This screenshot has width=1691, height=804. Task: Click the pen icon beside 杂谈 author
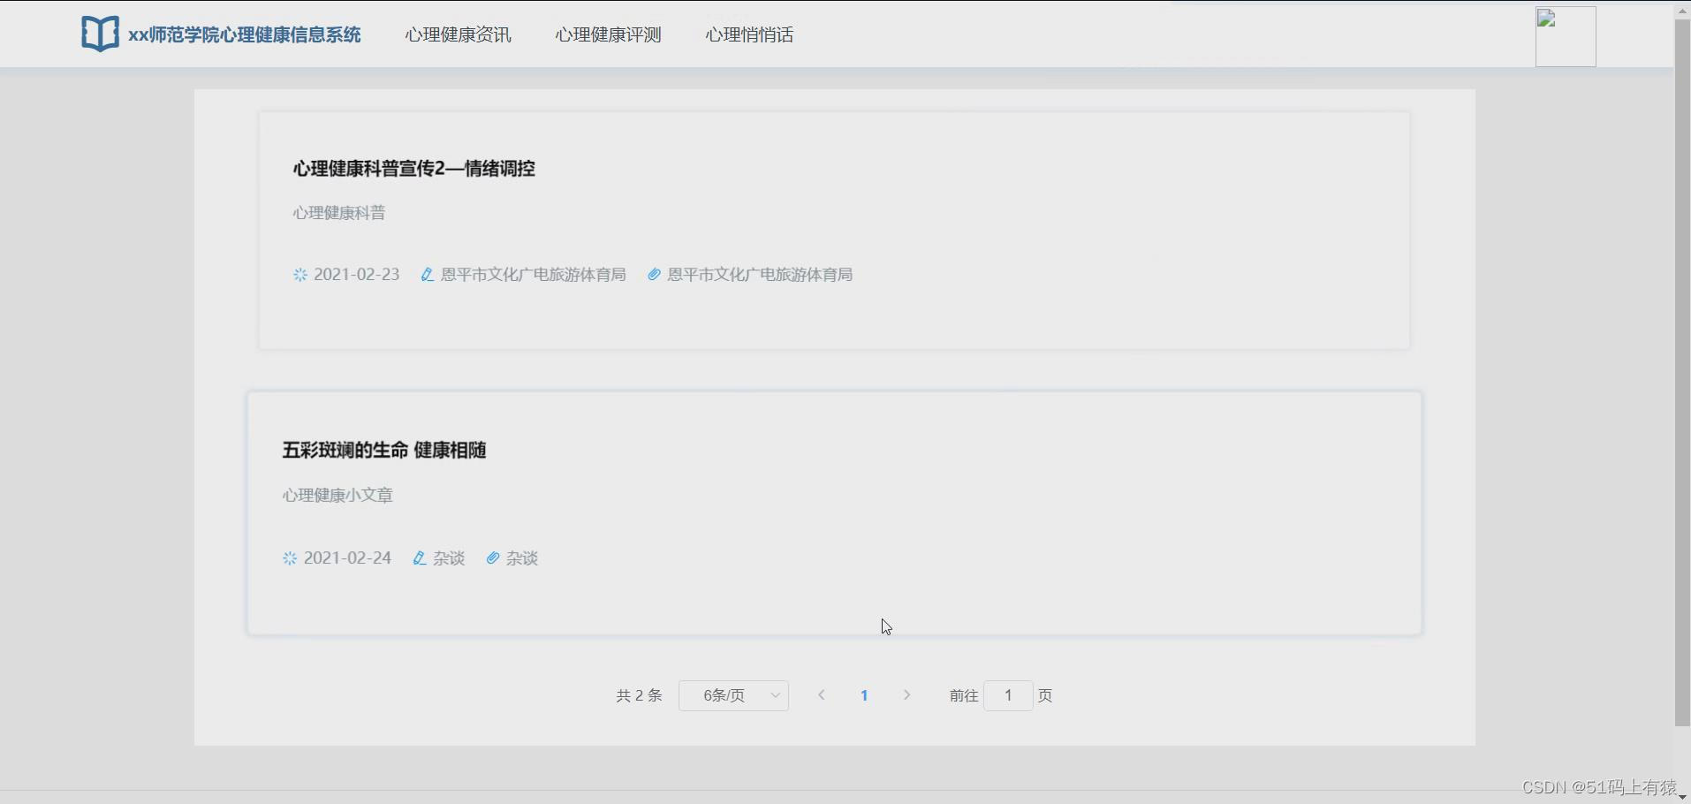(419, 557)
